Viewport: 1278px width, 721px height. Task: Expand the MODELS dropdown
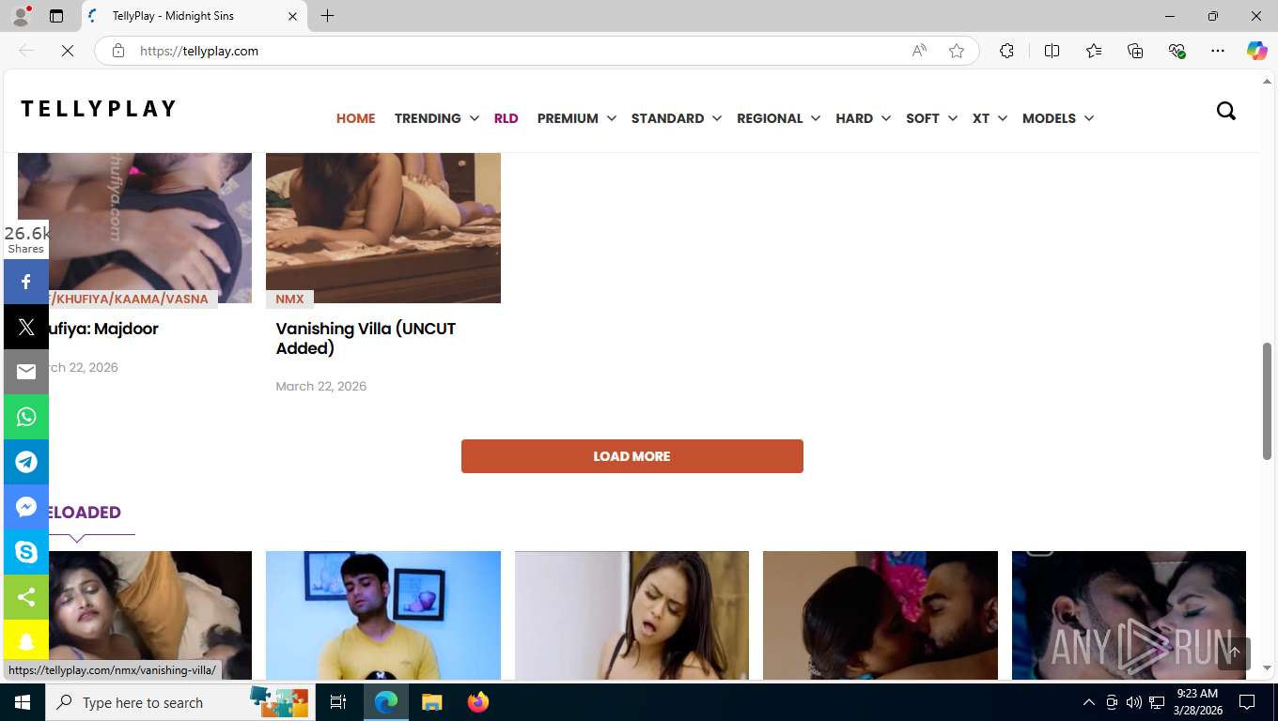1088,118
